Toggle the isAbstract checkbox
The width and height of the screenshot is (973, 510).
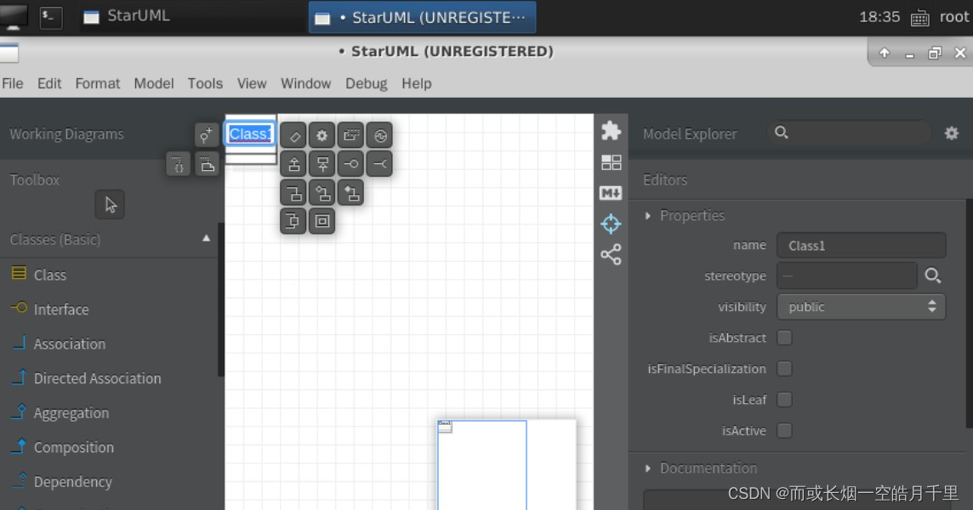click(x=784, y=337)
